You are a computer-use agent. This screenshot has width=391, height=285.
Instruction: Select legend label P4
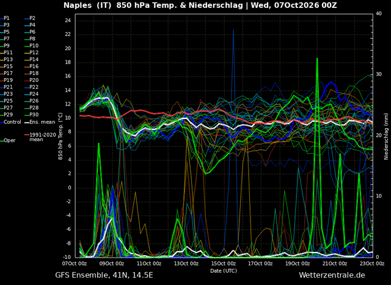32,25
